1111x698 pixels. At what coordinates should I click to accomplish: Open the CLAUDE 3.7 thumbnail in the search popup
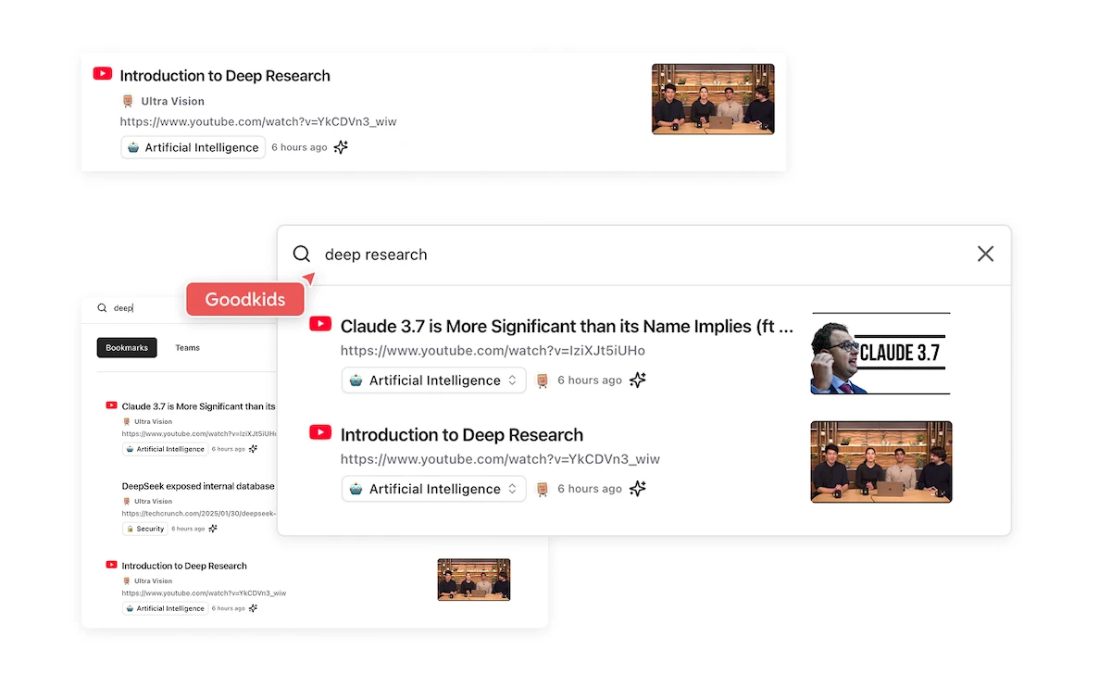coord(880,354)
